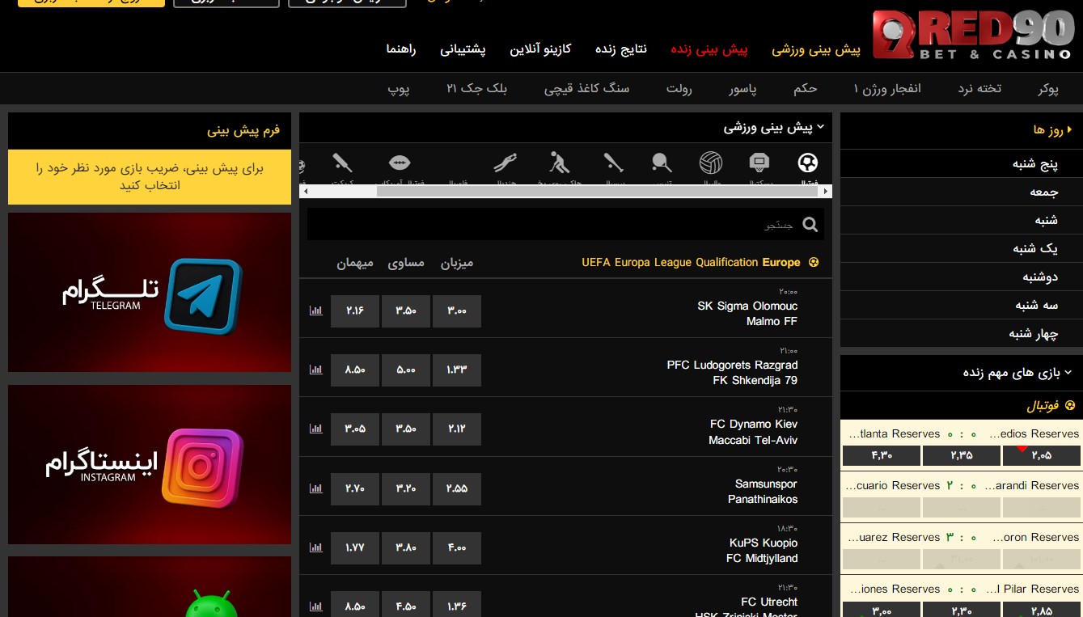Open the Instagram banner
Screen dimensions: 1083x617
(x=150, y=464)
